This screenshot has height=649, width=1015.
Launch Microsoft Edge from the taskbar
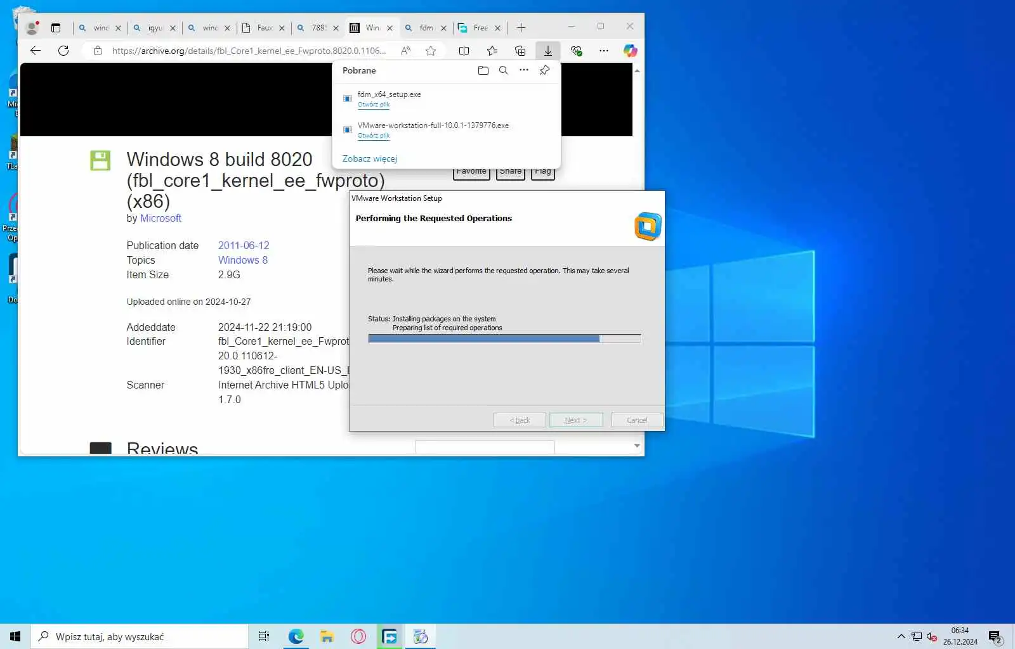pos(296,636)
